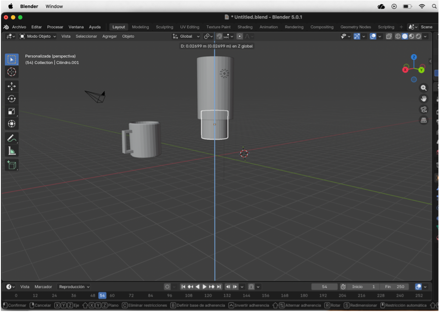Activate the Scale tool
This screenshot has width=440, height=312.
tap(12, 111)
